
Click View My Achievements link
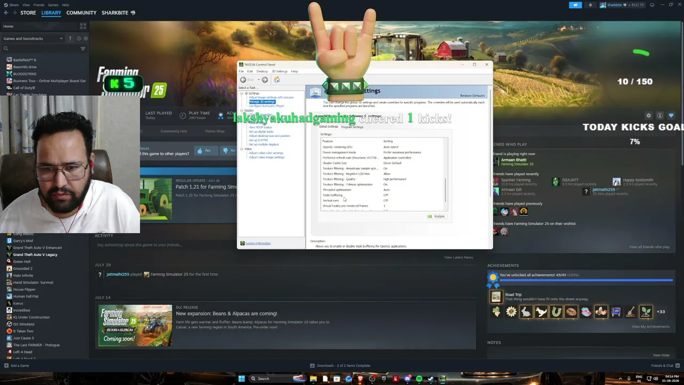click(650, 327)
